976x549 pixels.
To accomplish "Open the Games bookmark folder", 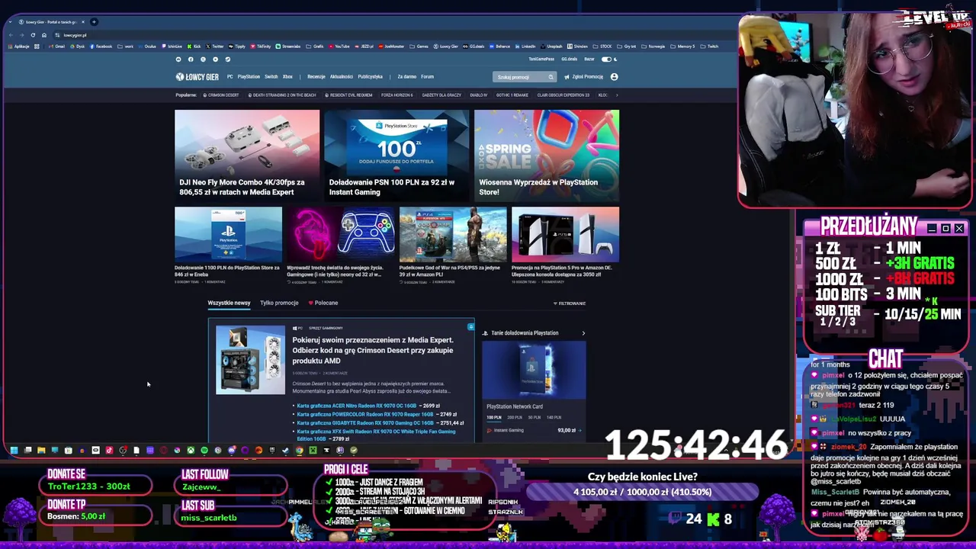I will click(x=419, y=47).
